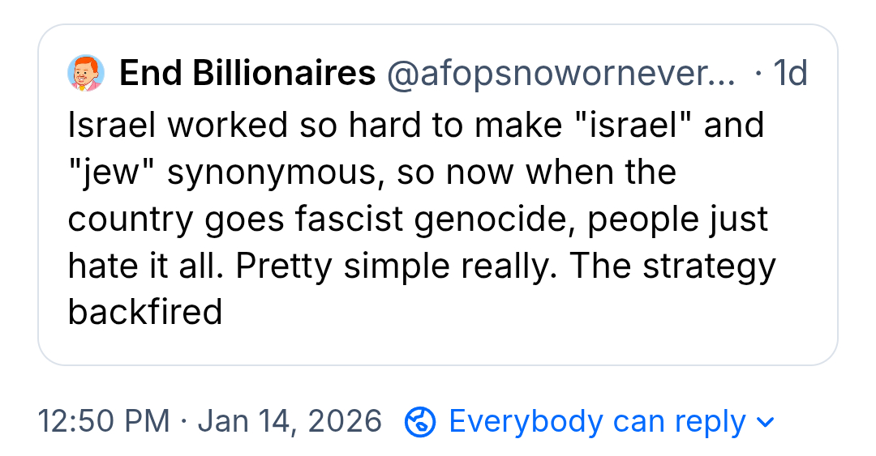This screenshot has height=456, width=876.
Task: Click the "12:50 PM" post time
Action: [104, 422]
